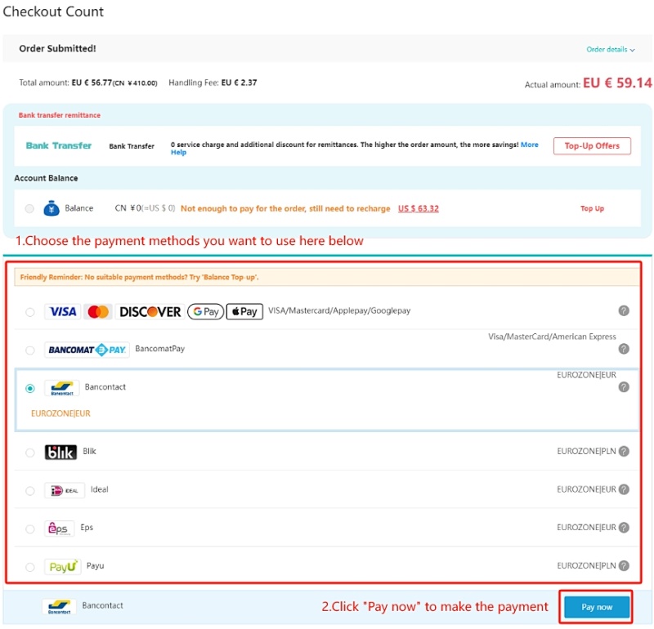Click the PayU logo
Viewport: 654px width, 629px height.
tap(63, 566)
